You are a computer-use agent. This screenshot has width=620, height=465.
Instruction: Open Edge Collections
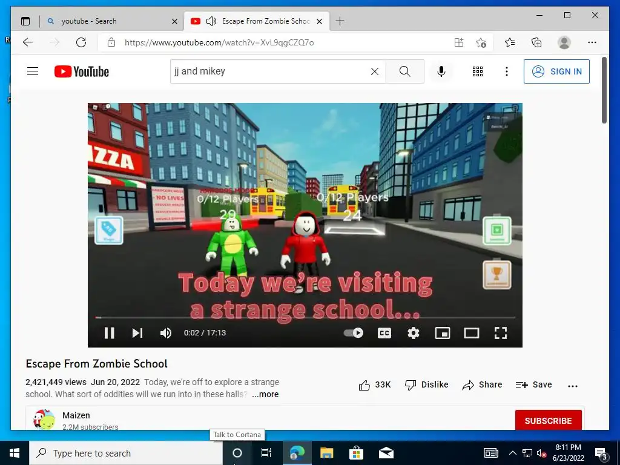tap(536, 42)
